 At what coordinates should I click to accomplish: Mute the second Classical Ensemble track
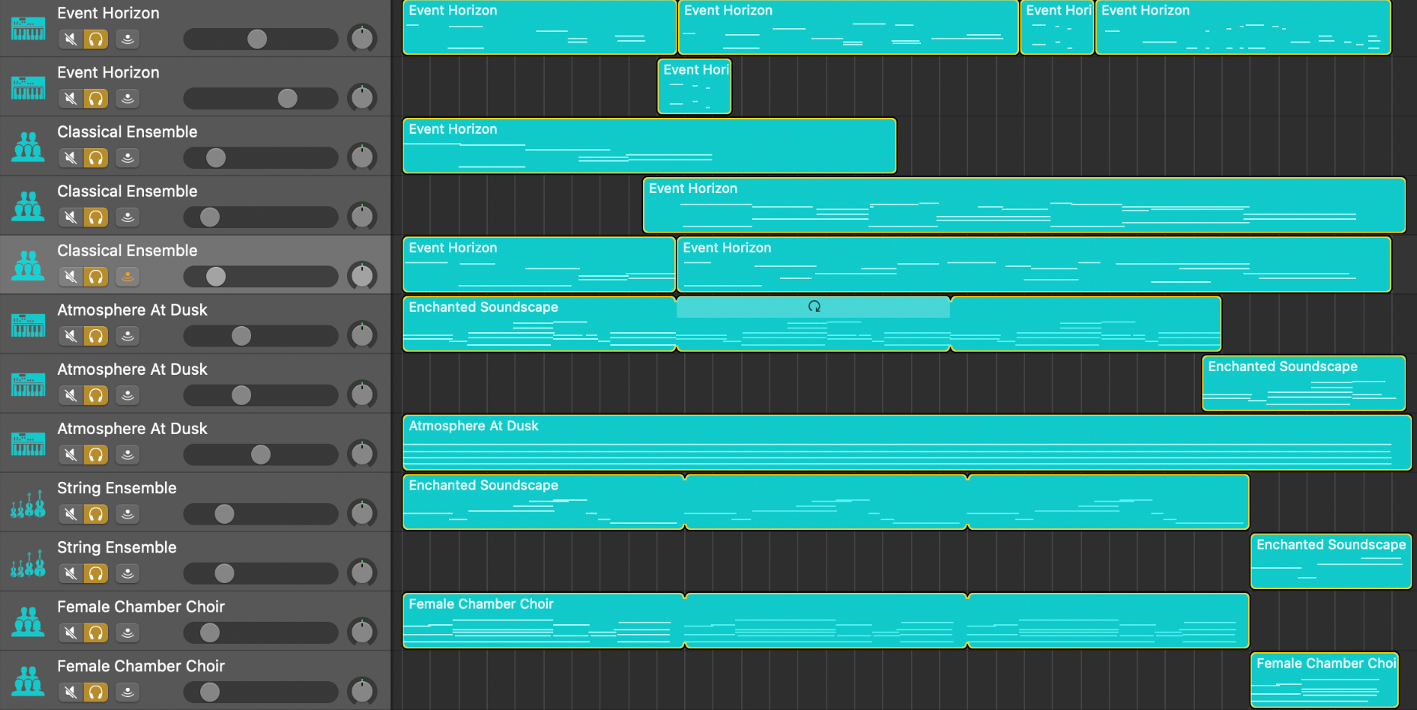[71, 217]
